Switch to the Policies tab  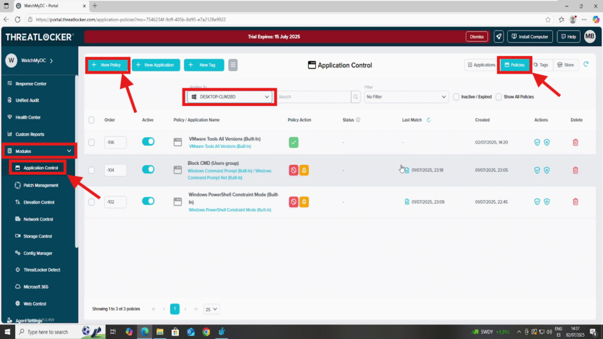tap(515, 65)
